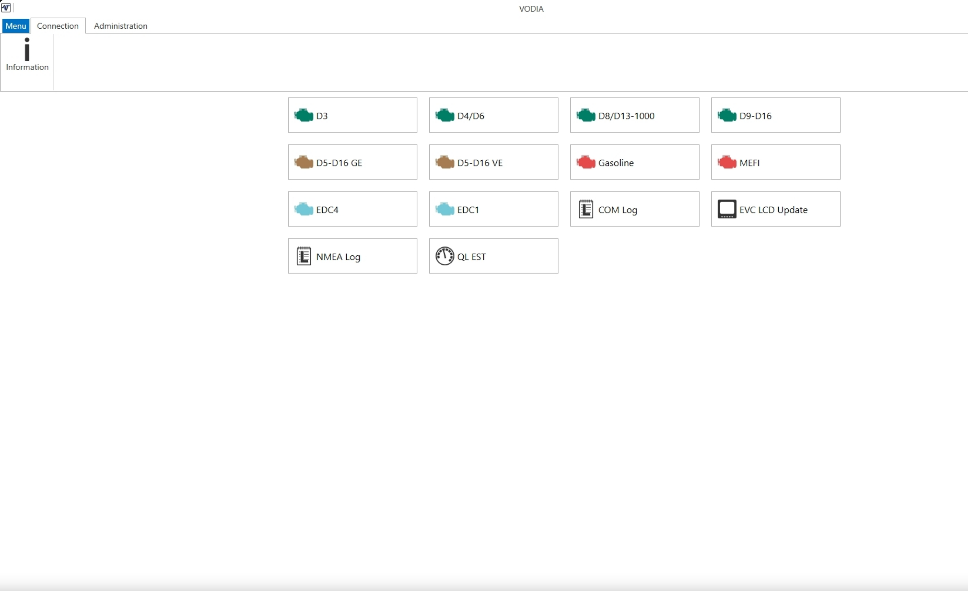Screen dimensions: 968x591
Task: Click the VODIA title bar text
Action: 531,8
